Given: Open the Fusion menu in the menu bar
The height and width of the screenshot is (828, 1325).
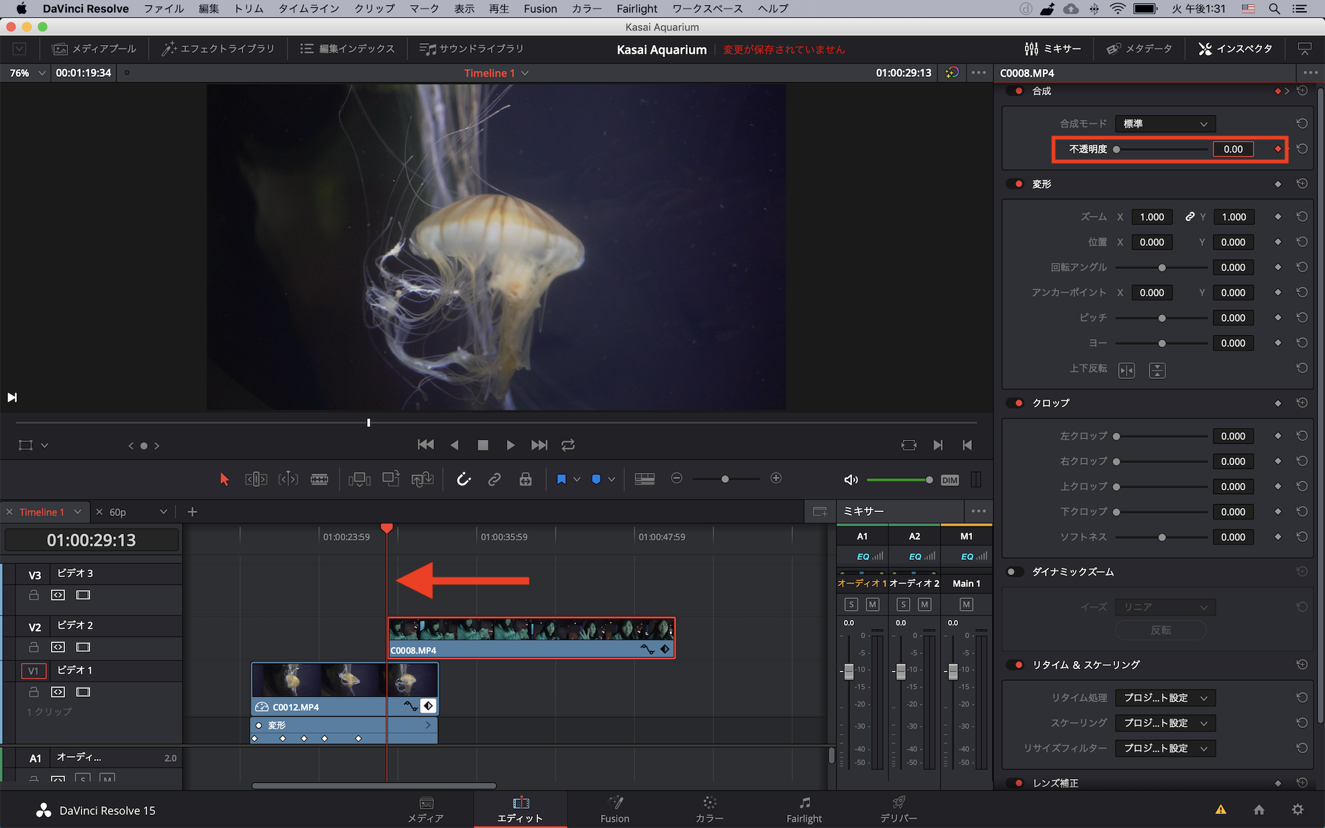Looking at the screenshot, I should [540, 9].
